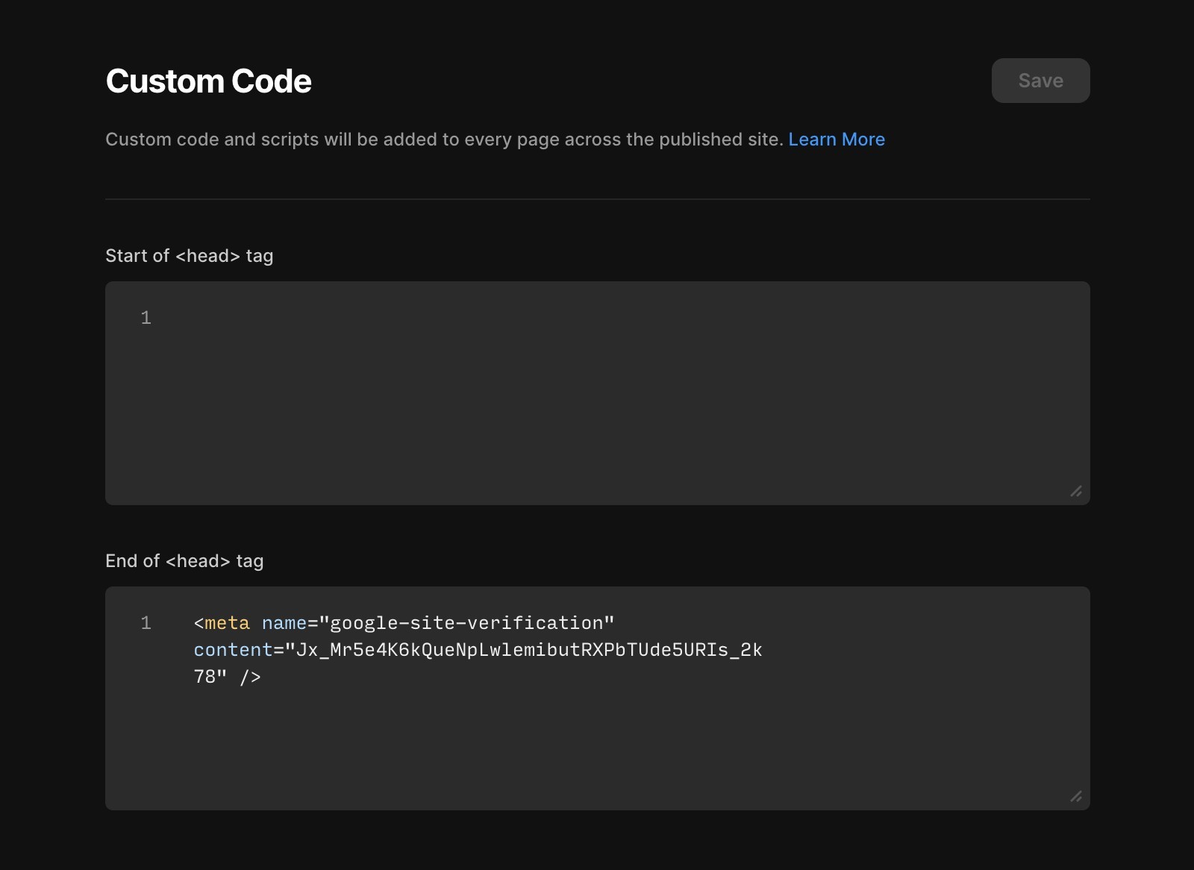Click the Custom Code page heading

coord(208,81)
